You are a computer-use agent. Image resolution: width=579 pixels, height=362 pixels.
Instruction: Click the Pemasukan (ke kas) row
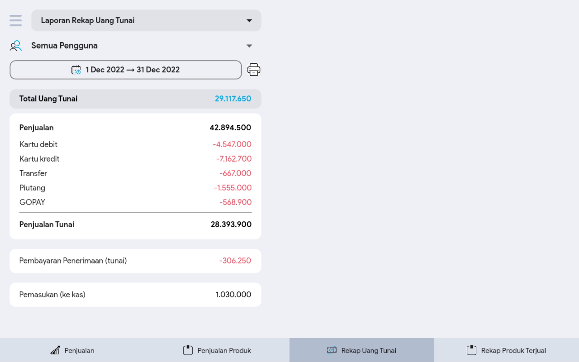click(135, 295)
